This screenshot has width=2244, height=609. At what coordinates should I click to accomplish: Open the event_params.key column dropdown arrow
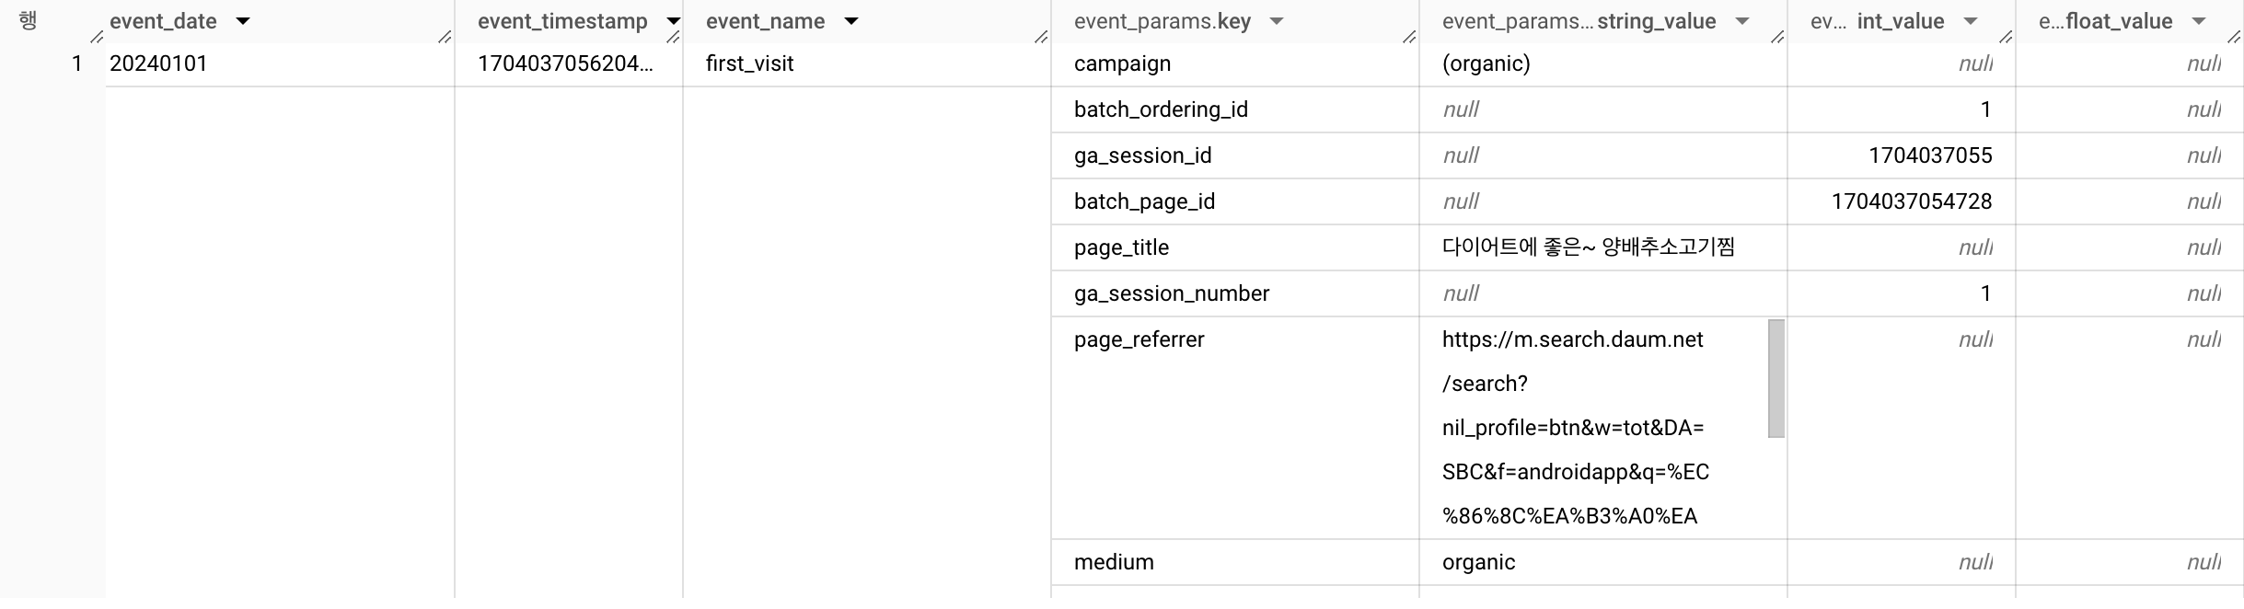(x=1277, y=21)
